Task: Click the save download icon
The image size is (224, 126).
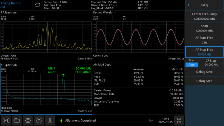Action: pos(50,120)
